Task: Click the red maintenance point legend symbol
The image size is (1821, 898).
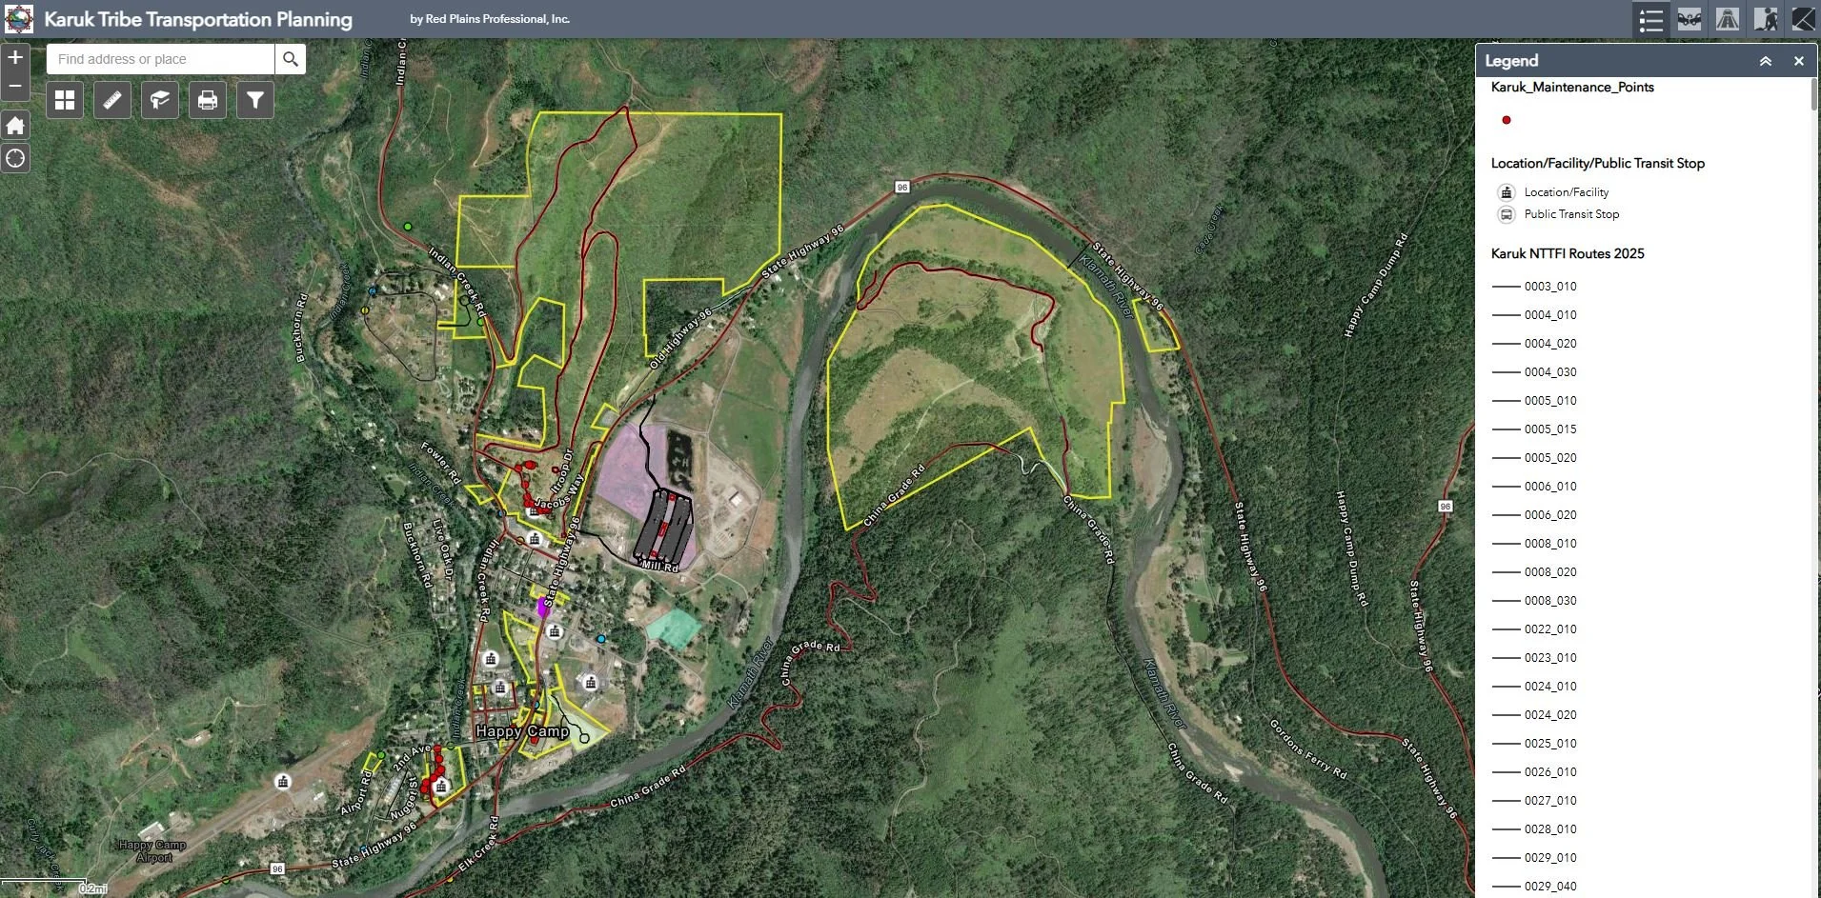Action: (1507, 120)
